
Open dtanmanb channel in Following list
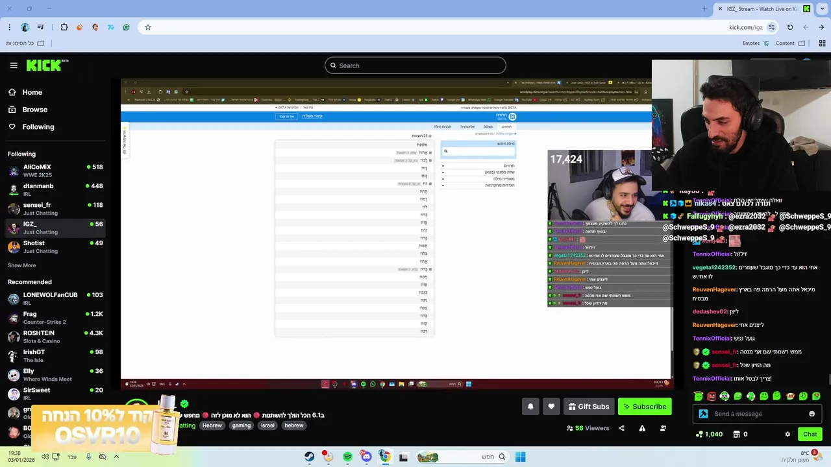55,189
